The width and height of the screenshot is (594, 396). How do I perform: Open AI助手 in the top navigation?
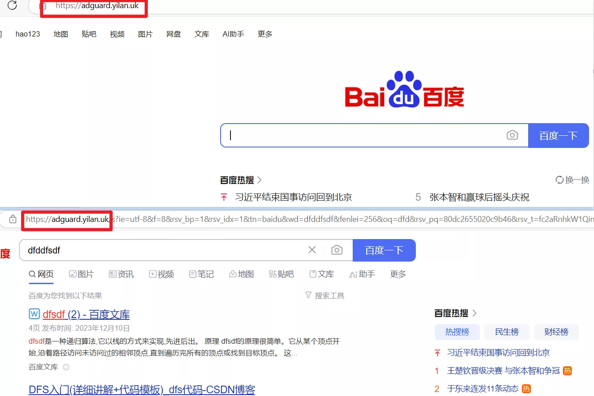(x=233, y=34)
